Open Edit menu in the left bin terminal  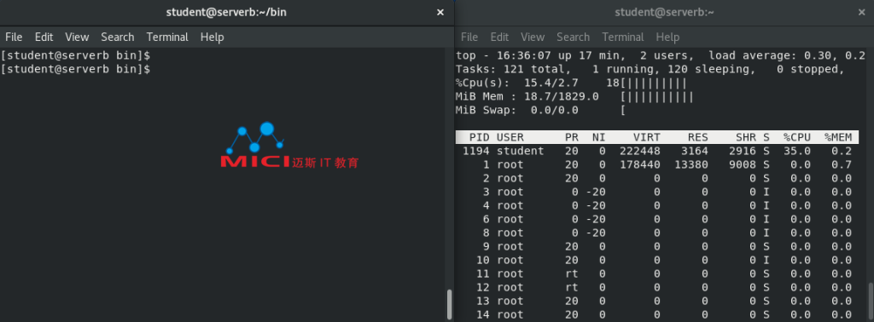point(44,37)
